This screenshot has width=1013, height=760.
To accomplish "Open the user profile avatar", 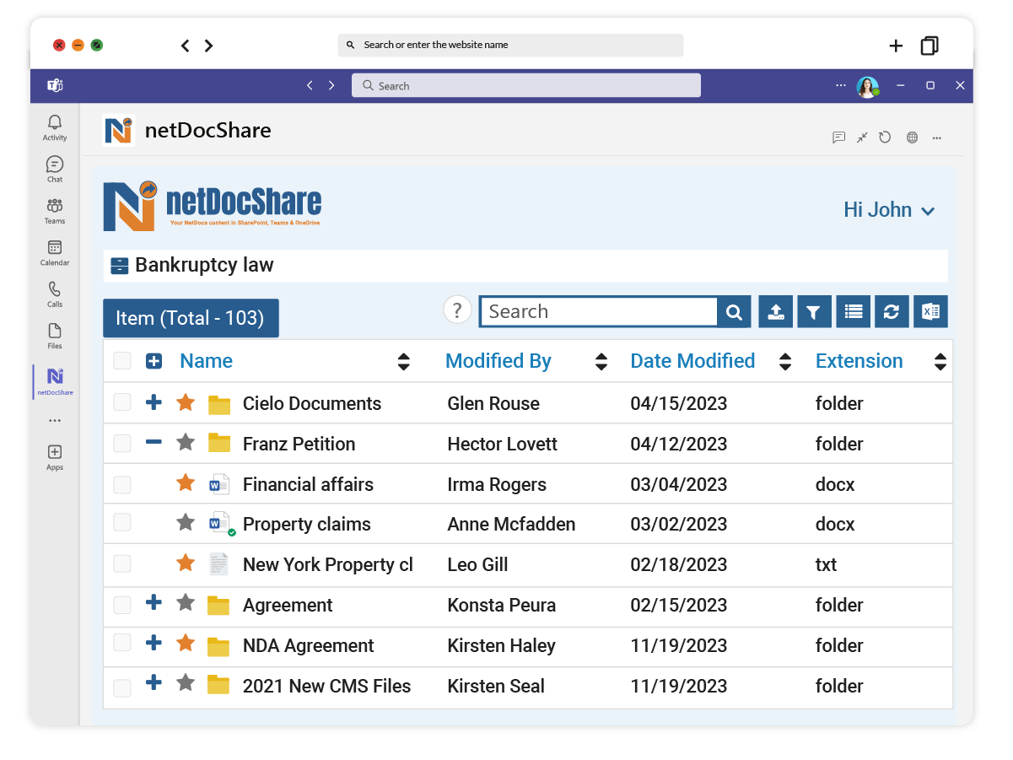I will pos(868,86).
